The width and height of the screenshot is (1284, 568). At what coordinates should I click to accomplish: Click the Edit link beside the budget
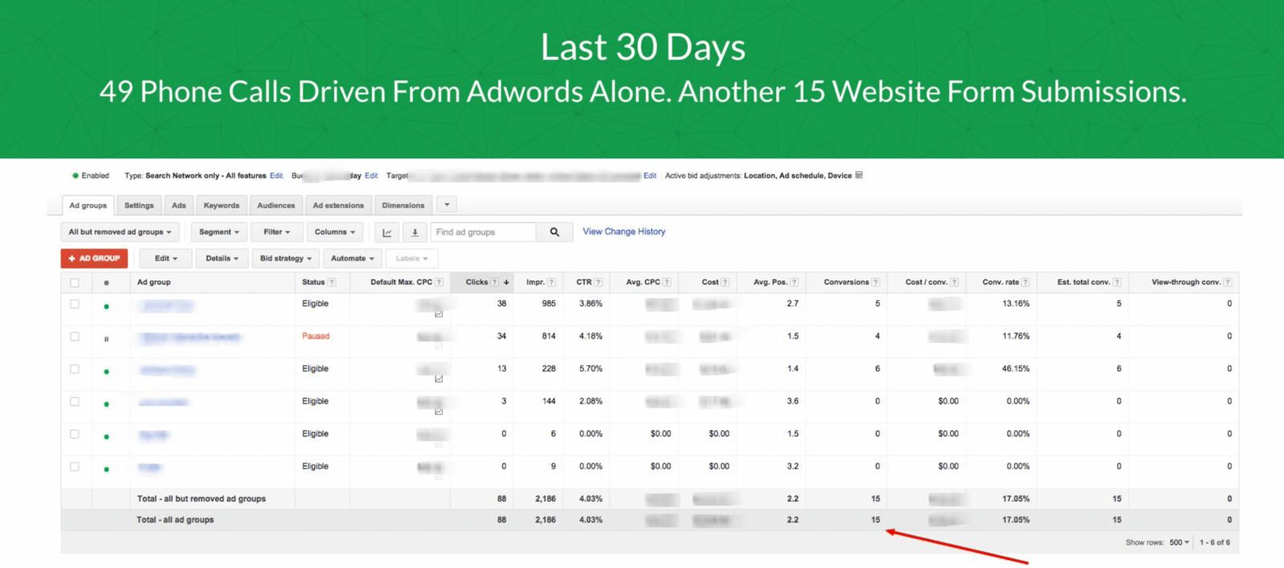tap(371, 176)
